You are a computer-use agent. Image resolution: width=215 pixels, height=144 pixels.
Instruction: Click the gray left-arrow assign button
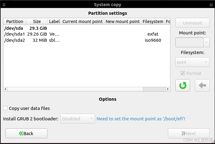tap(202, 85)
